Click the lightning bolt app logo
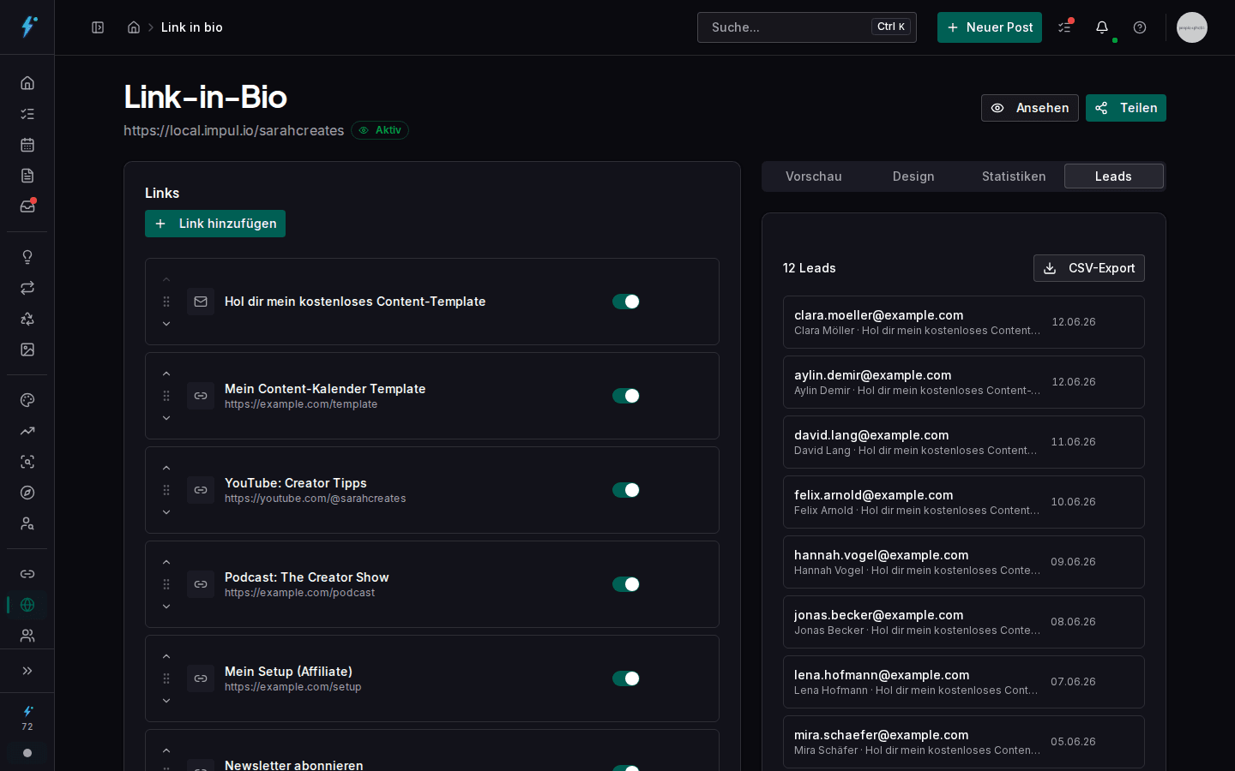Viewport: 1235px width, 771px height. click(28, 27)
